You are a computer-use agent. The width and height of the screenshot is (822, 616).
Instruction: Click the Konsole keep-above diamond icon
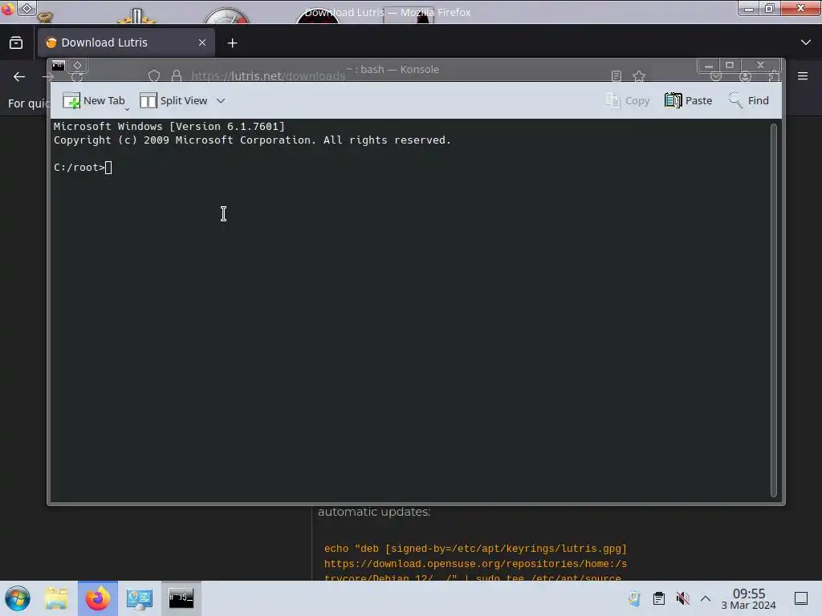point(77,66)
